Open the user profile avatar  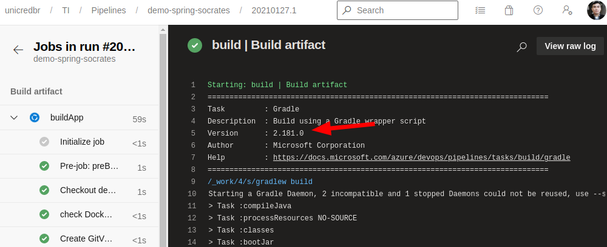[596, 10]
